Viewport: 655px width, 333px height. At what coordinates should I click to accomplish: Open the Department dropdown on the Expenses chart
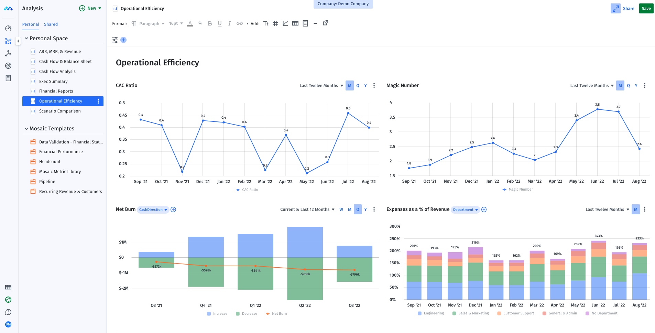(x=466, y=210)
